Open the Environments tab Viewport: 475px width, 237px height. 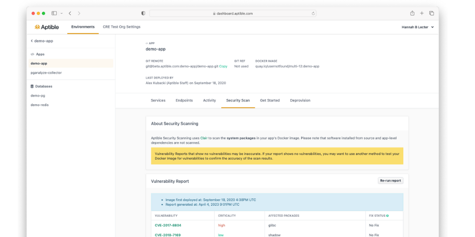pos(83,27)
